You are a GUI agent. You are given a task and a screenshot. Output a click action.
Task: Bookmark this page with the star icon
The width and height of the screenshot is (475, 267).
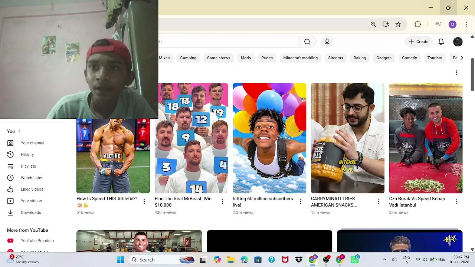(x=398, y=24)
